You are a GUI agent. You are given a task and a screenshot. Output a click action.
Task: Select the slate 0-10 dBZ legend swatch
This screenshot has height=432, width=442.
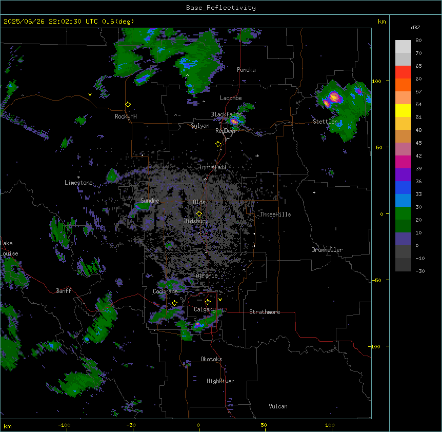pyautogui.click(x=403, y=239)
